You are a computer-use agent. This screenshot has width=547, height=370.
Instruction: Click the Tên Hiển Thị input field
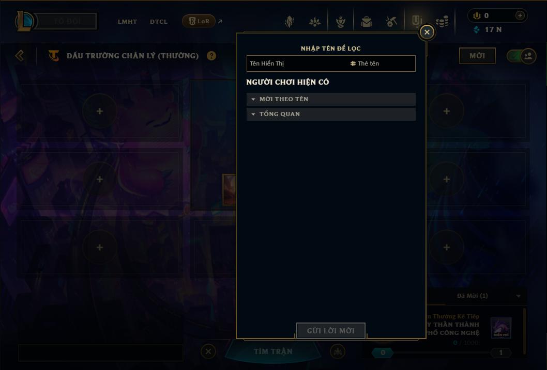coord(297,63)
